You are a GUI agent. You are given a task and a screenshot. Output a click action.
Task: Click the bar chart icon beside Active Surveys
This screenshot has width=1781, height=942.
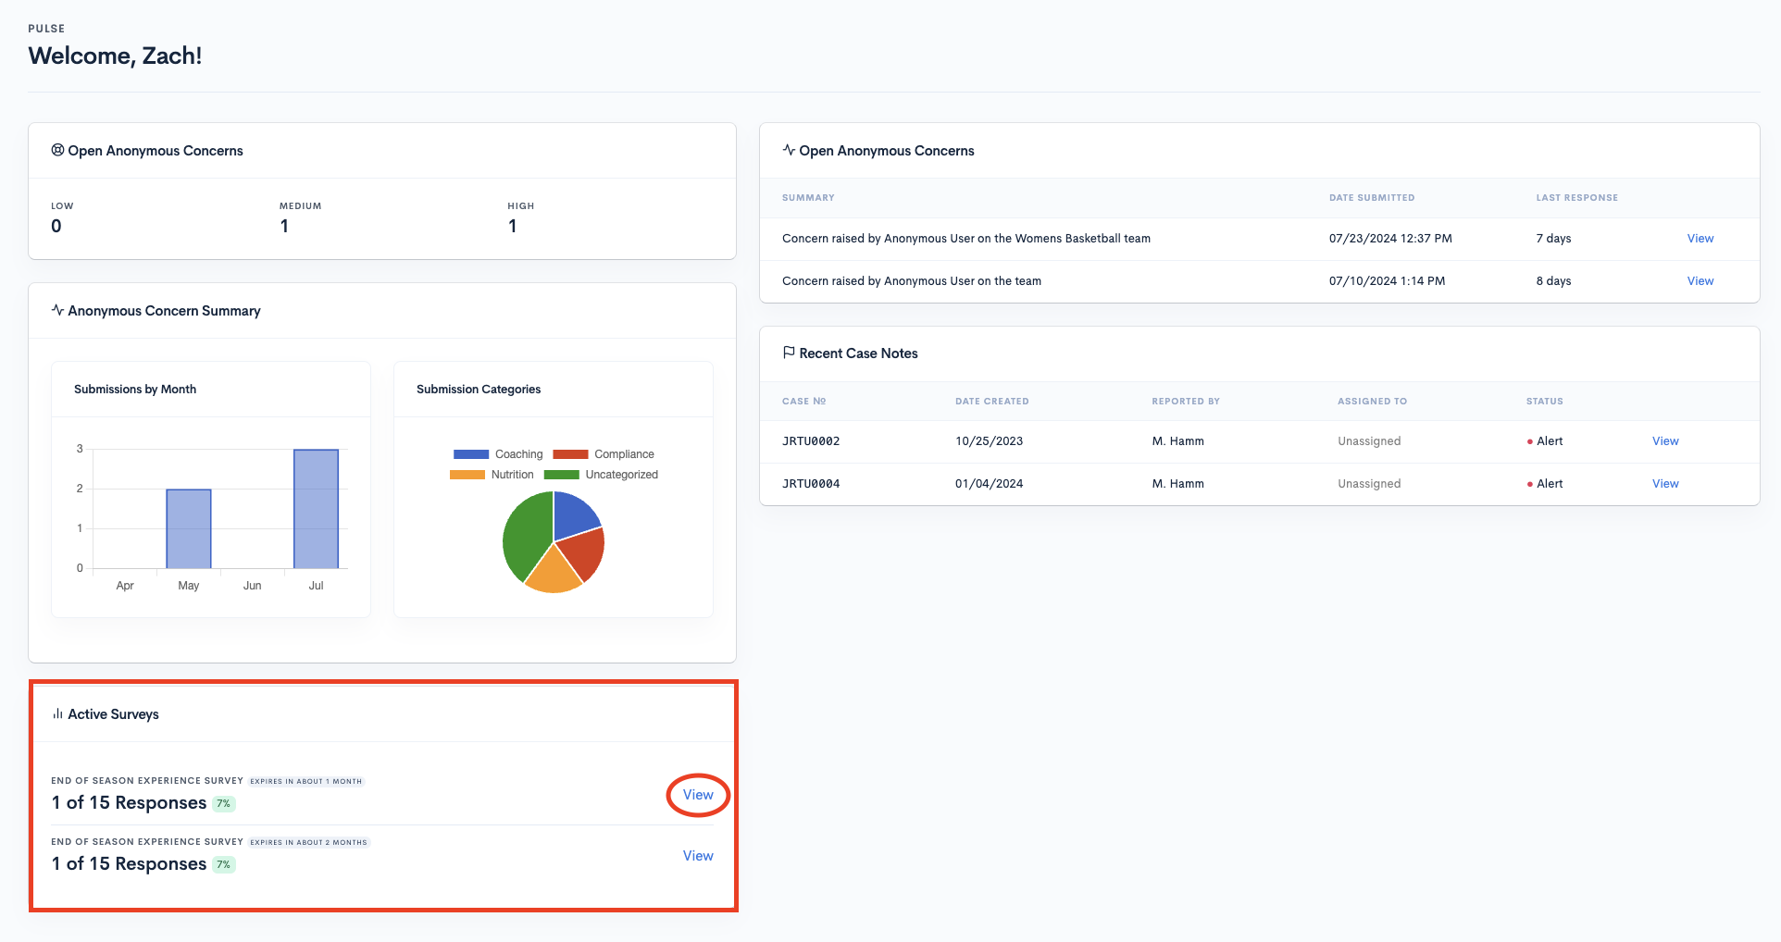(57, 713)
